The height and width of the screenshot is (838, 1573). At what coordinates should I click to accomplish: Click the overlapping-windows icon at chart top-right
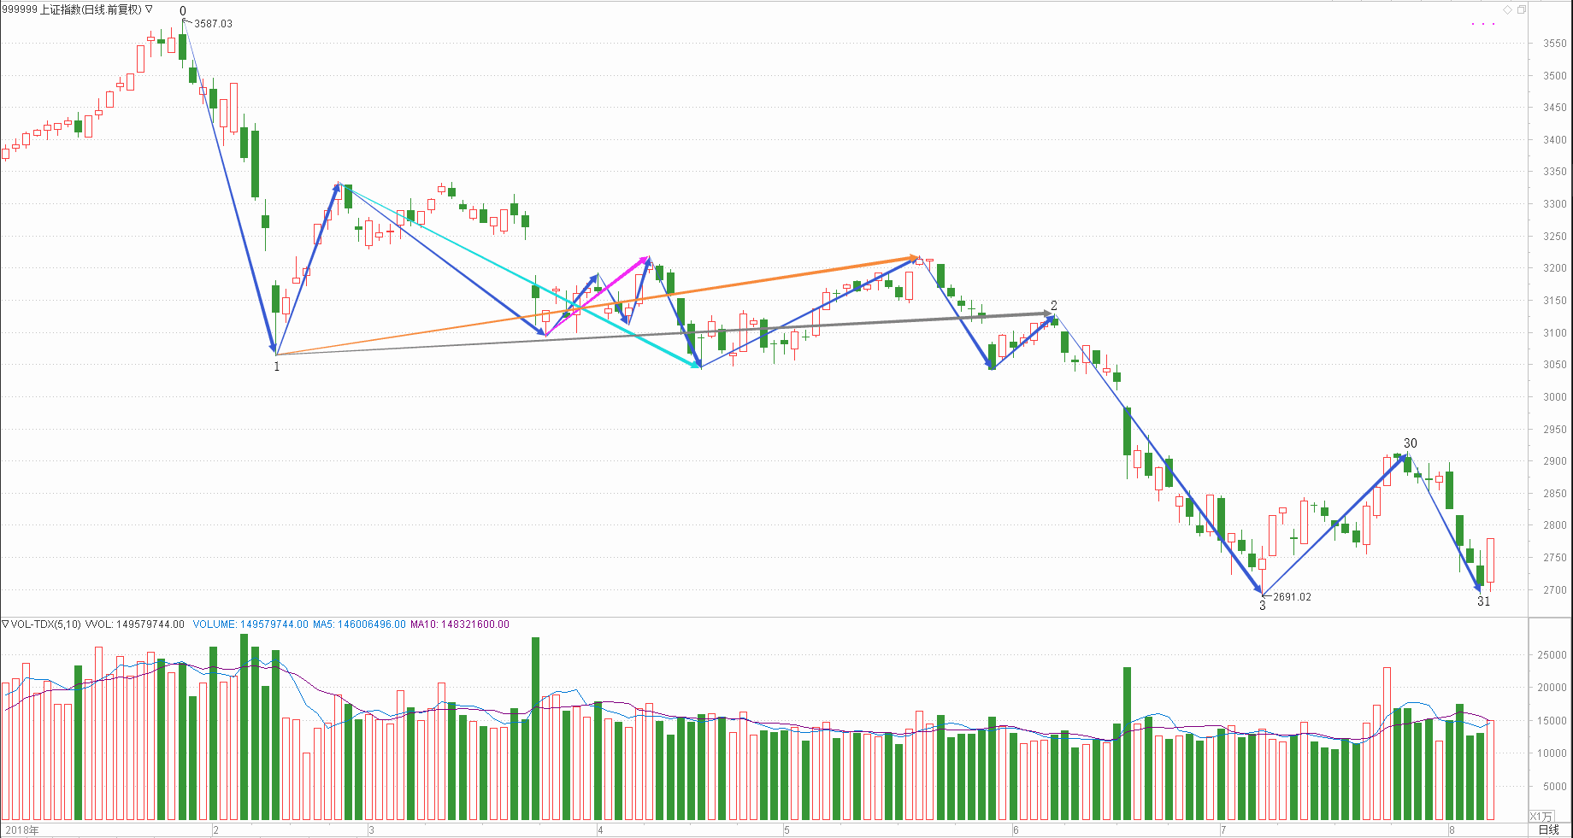(1522, 10)
